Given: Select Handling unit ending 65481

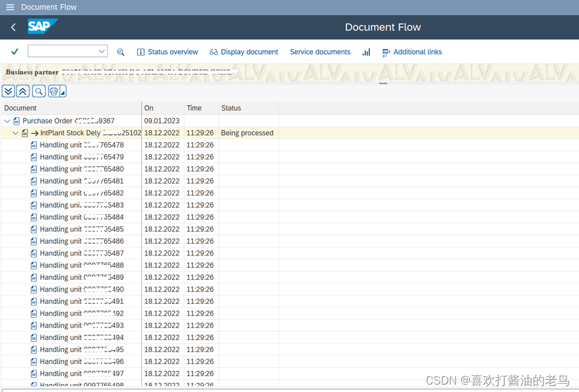Looking at the screenshot, I should point(82,181).
